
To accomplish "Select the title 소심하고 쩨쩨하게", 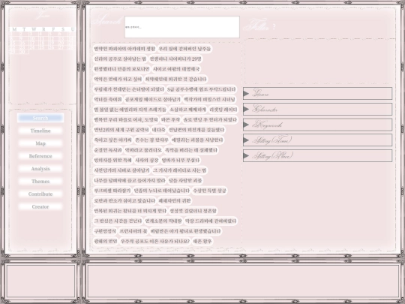I will tap(188, 110).
